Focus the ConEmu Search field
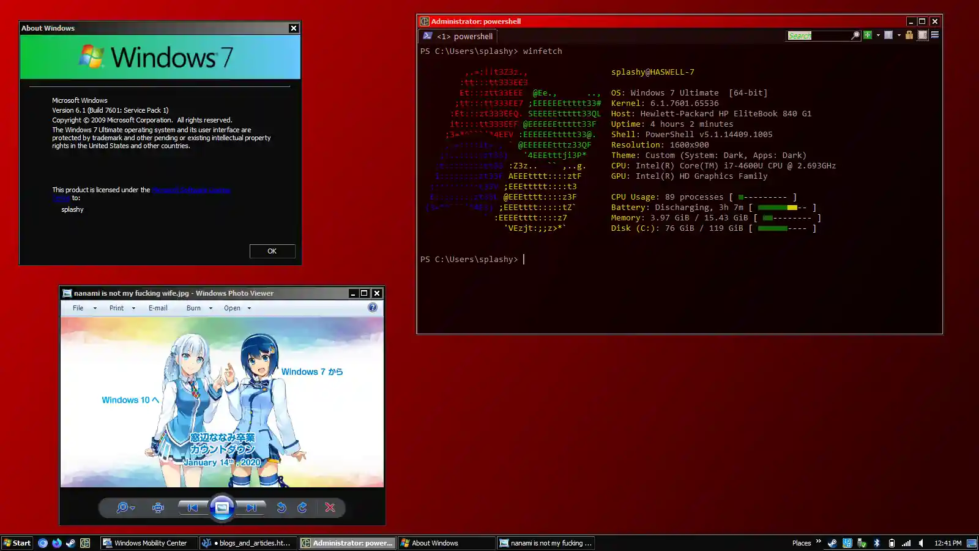This screenshot has height=551, width=979. tap(817, 36)
